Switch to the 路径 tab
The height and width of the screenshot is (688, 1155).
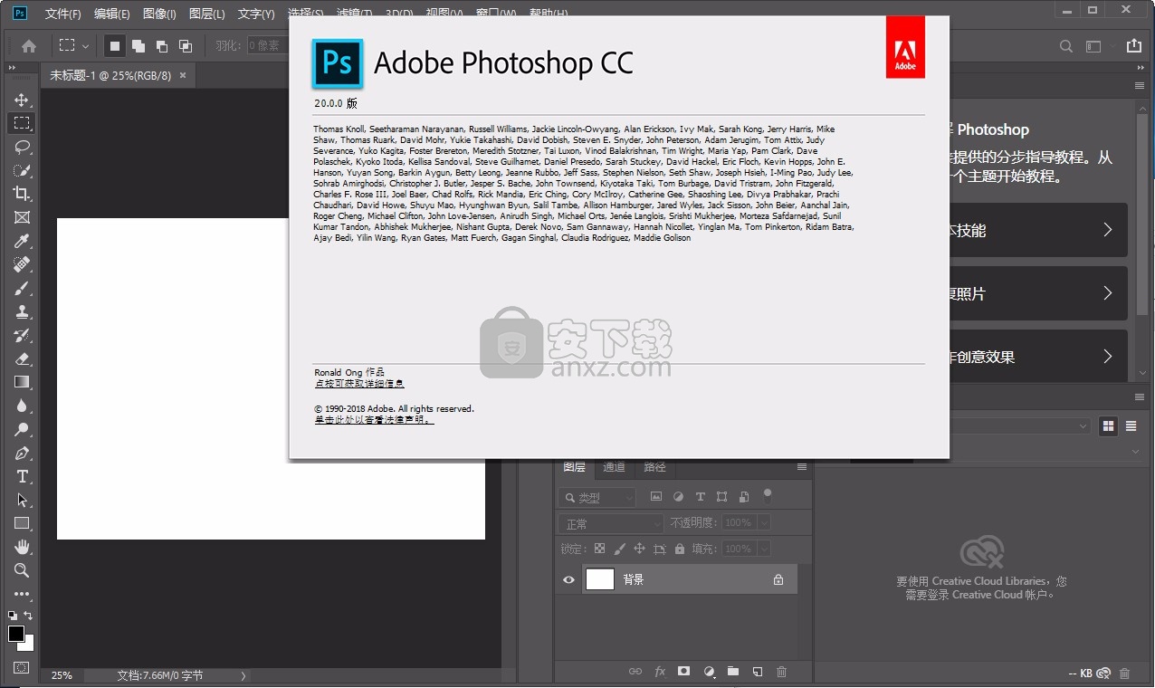click(654, 467)
